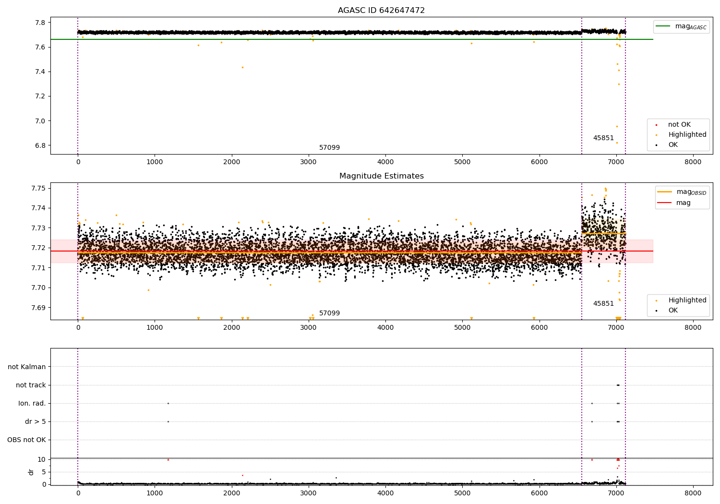The image size is (720, 504).
Task: Click the '7.73' y-axis tick label
Action: (38, 228)
